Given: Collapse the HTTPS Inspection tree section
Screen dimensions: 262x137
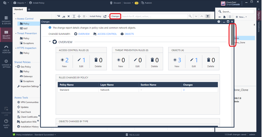Looking at the screenshot, I should [x=16, y=48].
